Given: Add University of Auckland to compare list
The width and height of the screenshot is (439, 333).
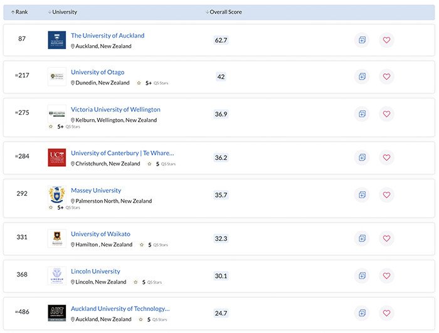Looking at the screenshot, I should tap(362, 40).
